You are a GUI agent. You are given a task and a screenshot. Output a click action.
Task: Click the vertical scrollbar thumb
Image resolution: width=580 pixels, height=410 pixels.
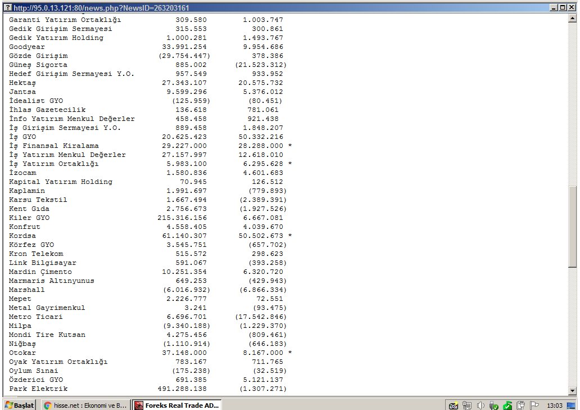[572, 226]
